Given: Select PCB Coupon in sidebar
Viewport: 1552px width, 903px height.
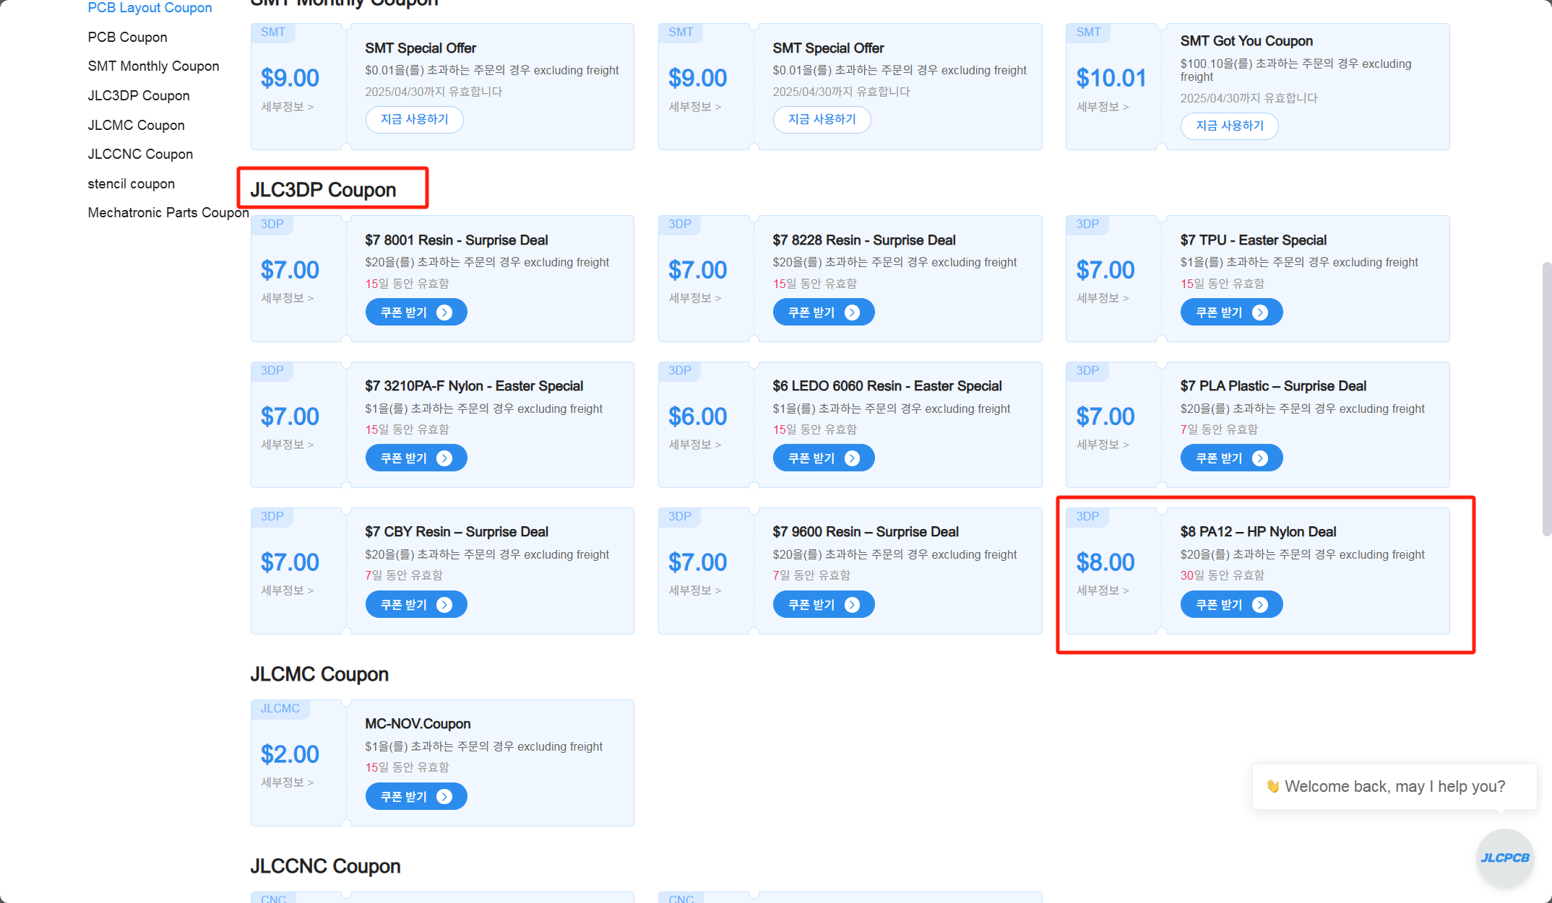Looking at the screenshot, I should coord(127,37).
